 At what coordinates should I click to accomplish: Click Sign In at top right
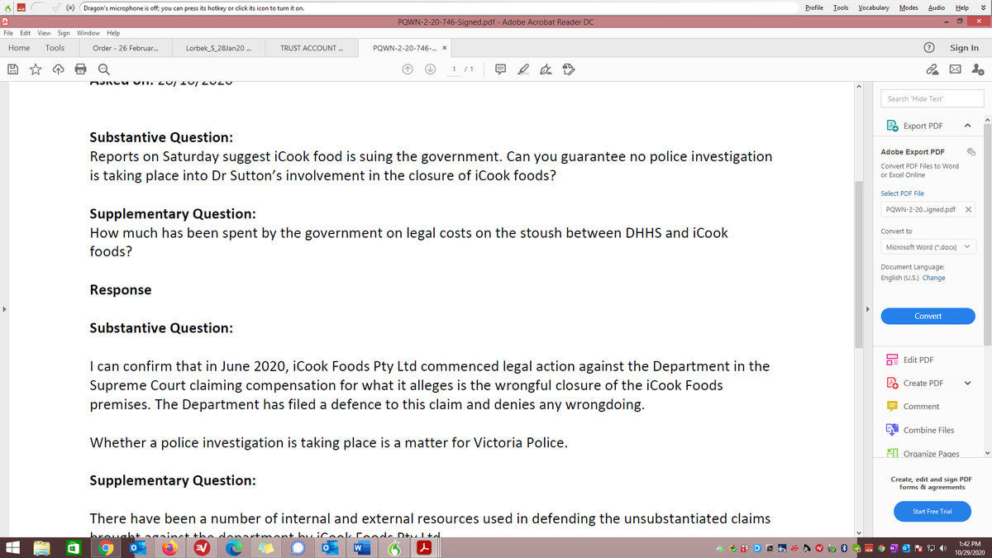[964, 48]
